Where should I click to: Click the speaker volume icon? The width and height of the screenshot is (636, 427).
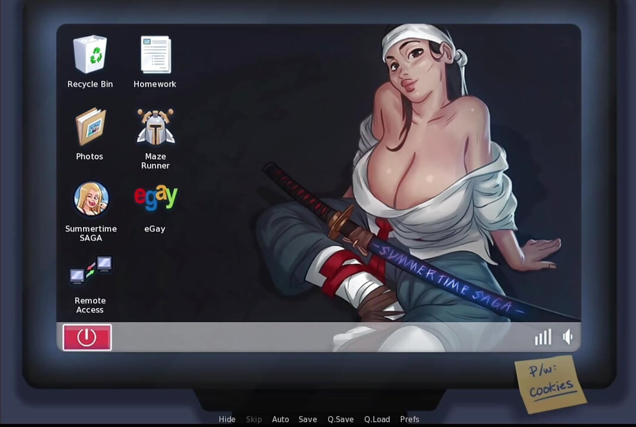[567, 337]
